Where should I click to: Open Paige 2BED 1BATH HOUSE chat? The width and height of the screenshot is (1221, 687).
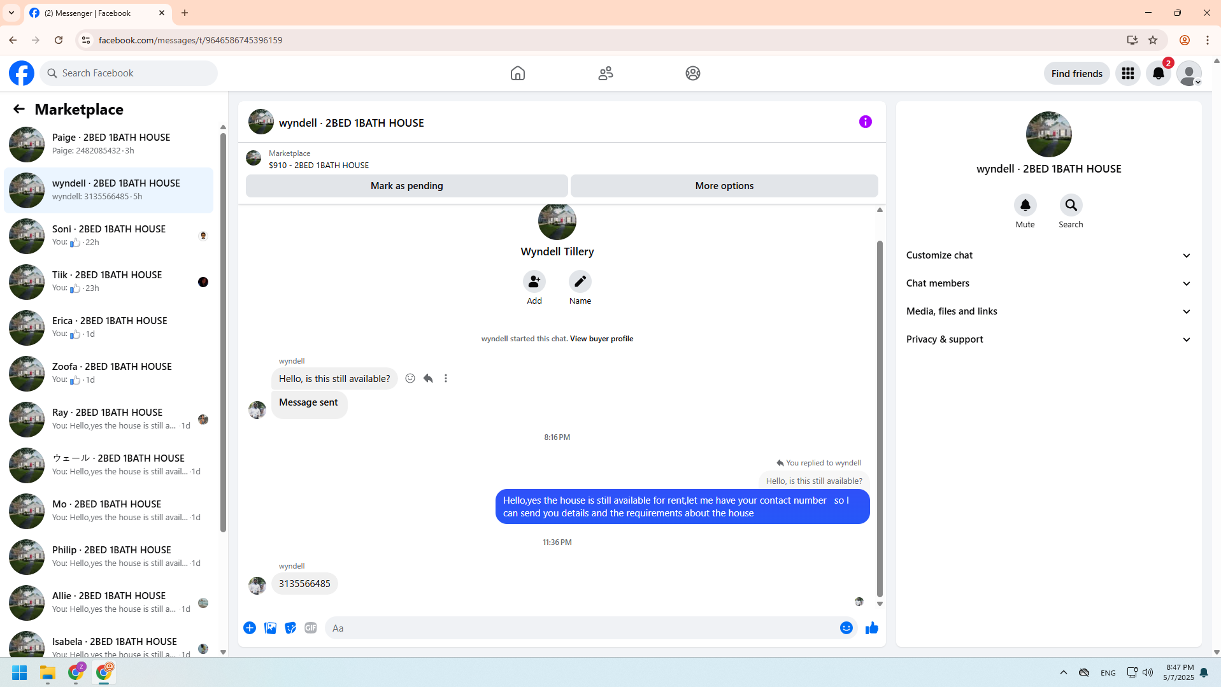coord(108,144)
